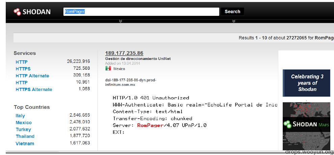Viewport: 334px width, 155px height.
Task: Click the 2,546,655 Italy count
Action: pos(80,115)
